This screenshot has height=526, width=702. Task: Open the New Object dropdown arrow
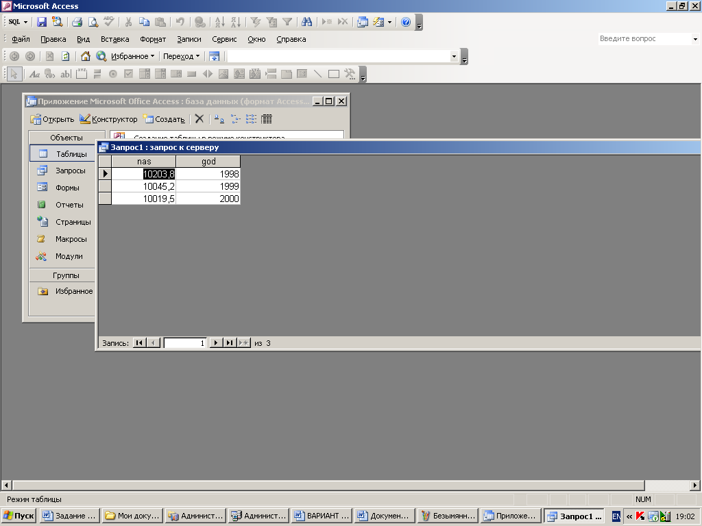(x=389, y=22)
